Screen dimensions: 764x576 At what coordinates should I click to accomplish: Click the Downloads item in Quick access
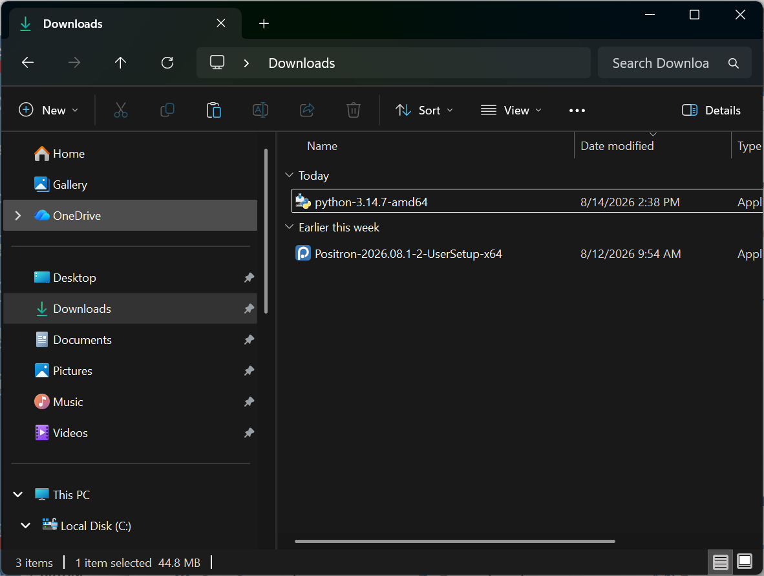[x=130, y=308]
